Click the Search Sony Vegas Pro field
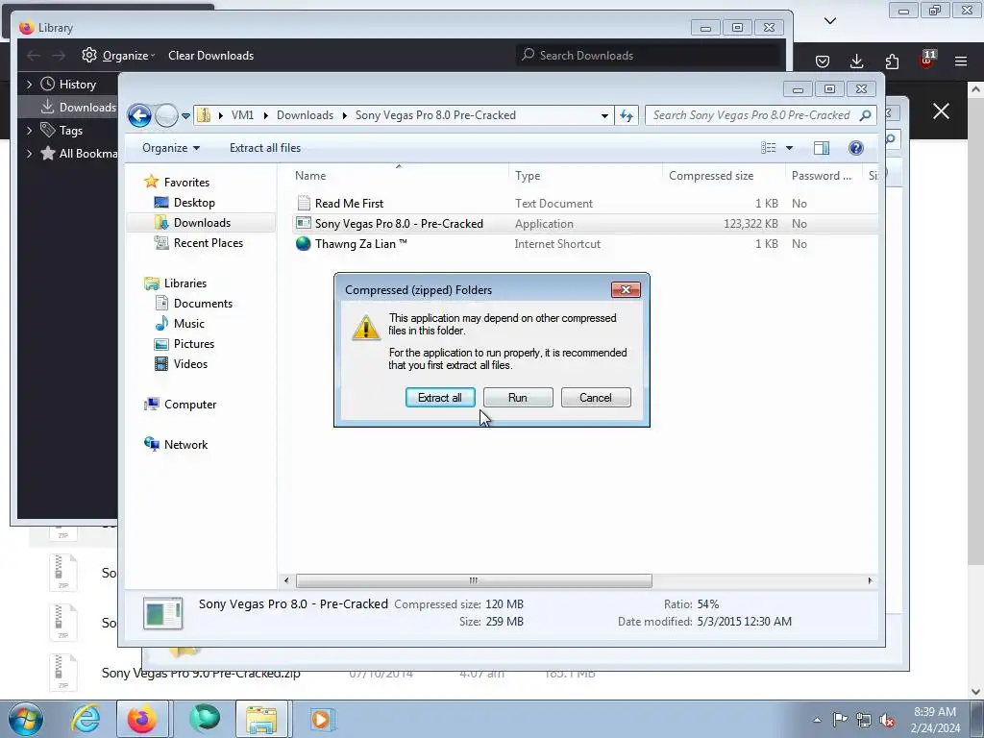 (751, 115)
